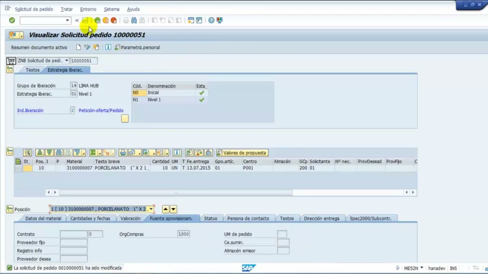
Task: Open the Solicitud de pedido menu
Action: coord(34,9)
